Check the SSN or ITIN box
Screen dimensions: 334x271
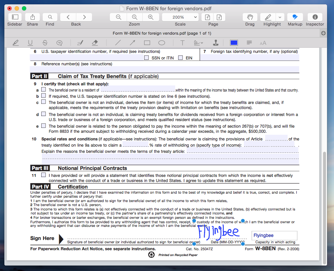pyautogui.click(x=146, y=58)
